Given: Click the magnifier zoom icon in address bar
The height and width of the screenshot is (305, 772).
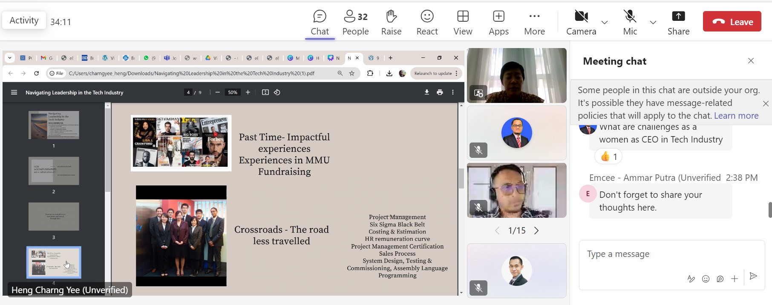Looking at the screenshot, I should 340,73.
